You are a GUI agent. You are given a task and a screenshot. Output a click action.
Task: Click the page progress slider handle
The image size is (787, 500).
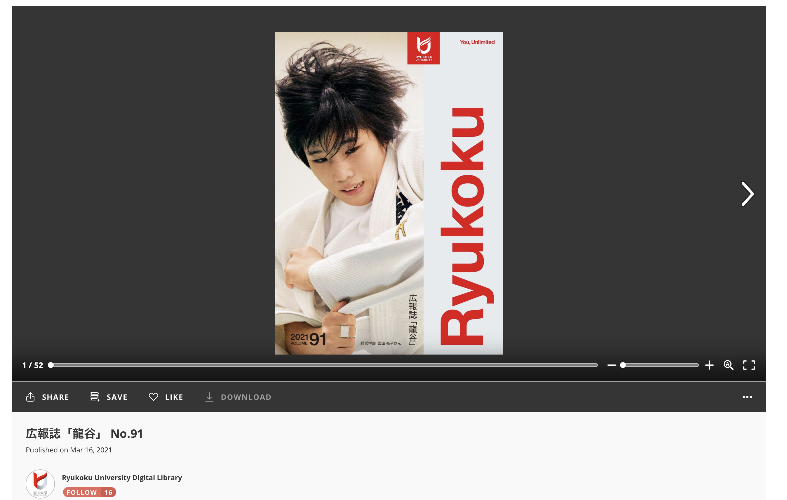[51, 365]
